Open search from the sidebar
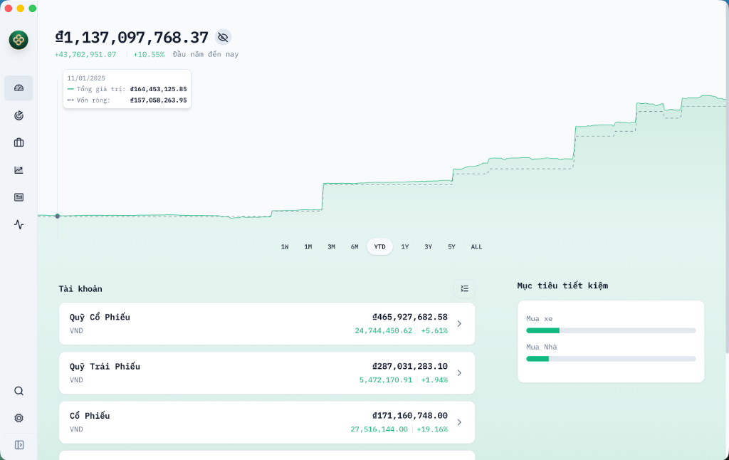 click(x=19, y=390)
